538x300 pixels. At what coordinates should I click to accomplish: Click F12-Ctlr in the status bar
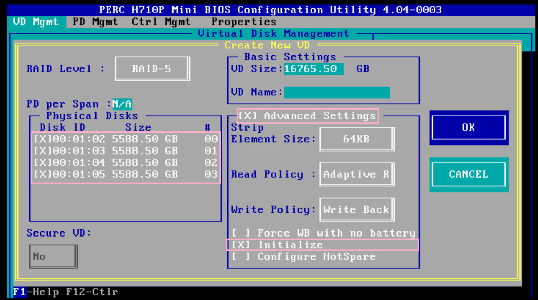pos(92,292)
